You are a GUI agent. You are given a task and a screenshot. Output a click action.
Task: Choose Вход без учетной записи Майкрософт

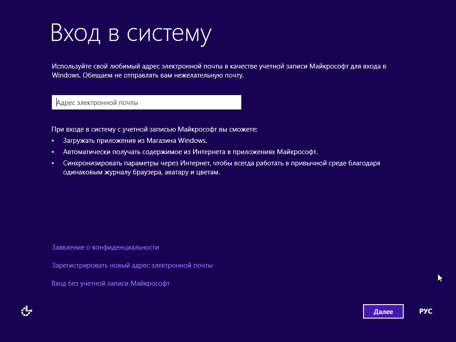(x=111, y=283)
